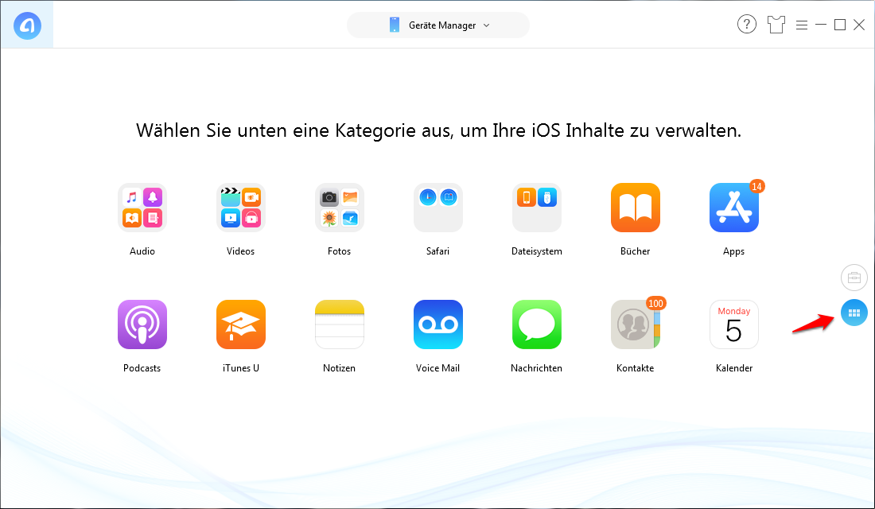Open the Voice Mail category
This screenshot has width=875, height=509.
tap(438, 324)
